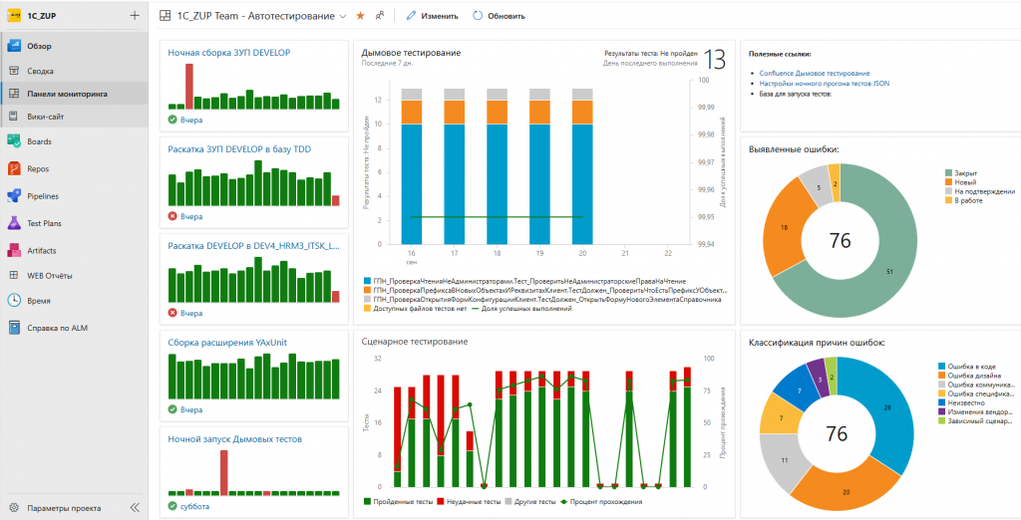Open Repos via its icon

coord(14,168)
